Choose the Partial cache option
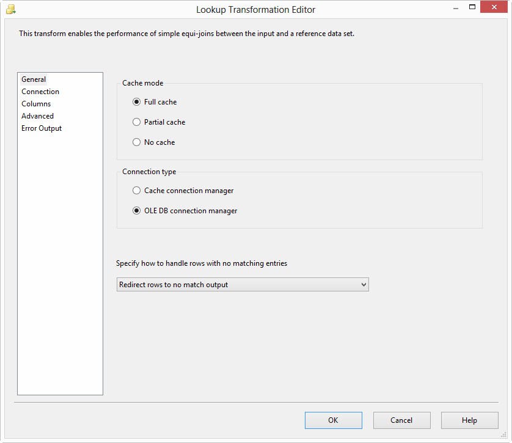The width and height of the screenshot is (512, 443). (137, 122)
